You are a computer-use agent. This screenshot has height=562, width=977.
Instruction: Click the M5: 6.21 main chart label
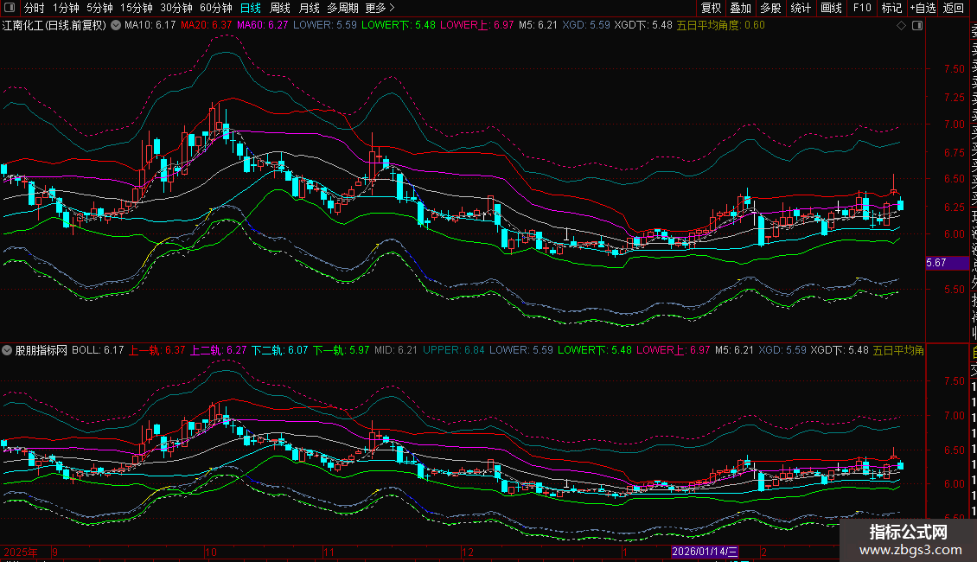tap(539, 26)
